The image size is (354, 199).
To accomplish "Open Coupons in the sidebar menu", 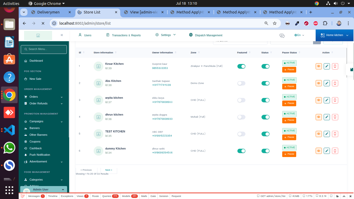I will (x=35, y=141).
